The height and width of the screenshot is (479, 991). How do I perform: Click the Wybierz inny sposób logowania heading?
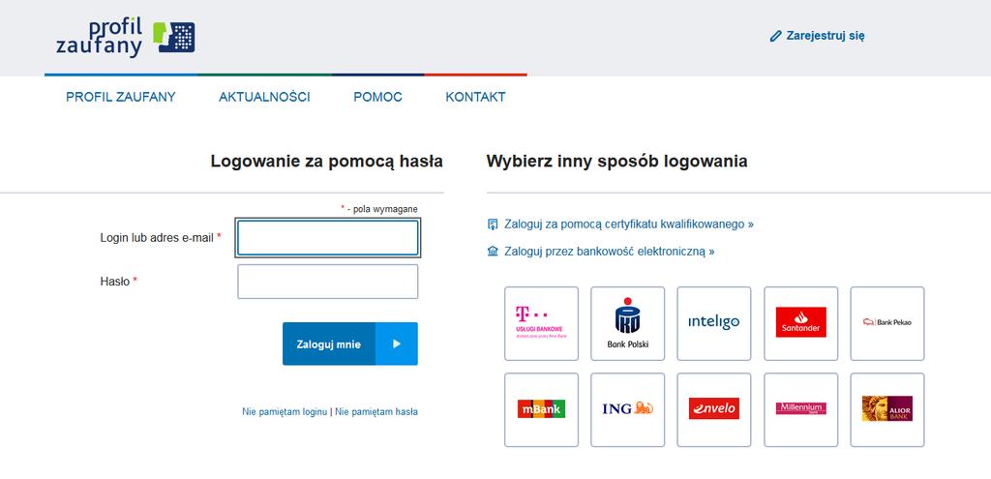pos(616,162)
